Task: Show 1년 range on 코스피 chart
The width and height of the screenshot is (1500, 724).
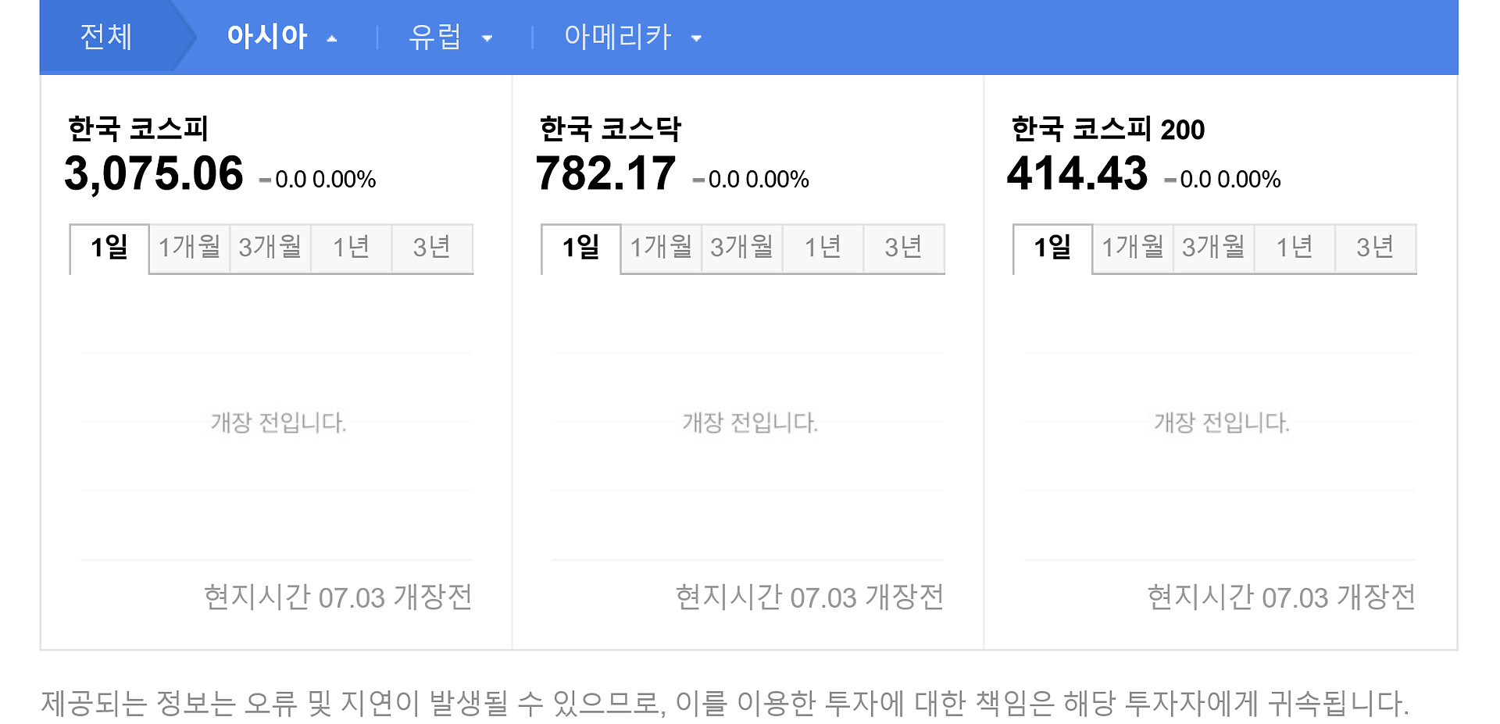Action: [351, 248]
